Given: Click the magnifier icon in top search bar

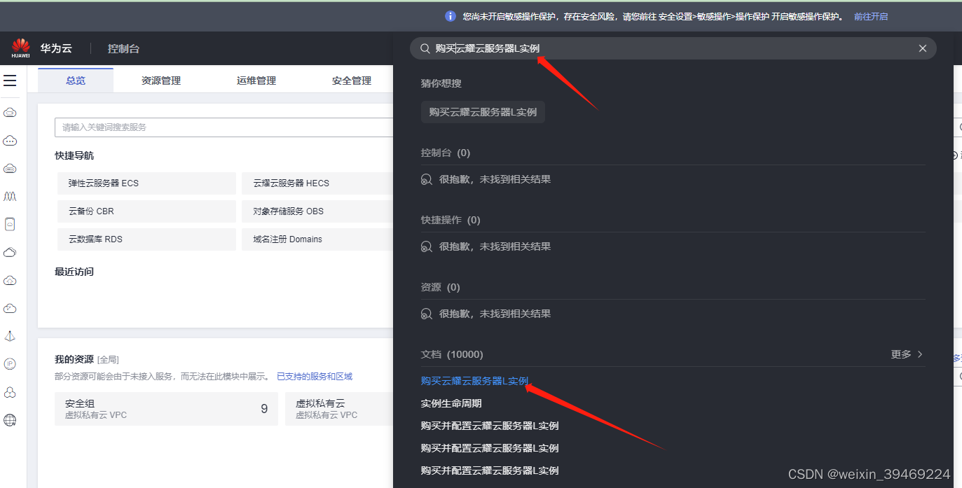Looking at the screenshot, I should point(425,48).
